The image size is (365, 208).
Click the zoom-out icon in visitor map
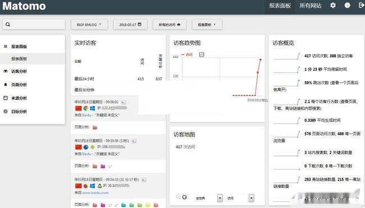[179, 197]
